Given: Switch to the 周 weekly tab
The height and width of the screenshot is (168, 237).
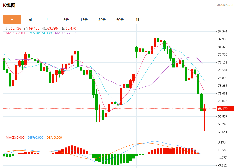Looking at the screenshot, I should [x=30, y=19].
